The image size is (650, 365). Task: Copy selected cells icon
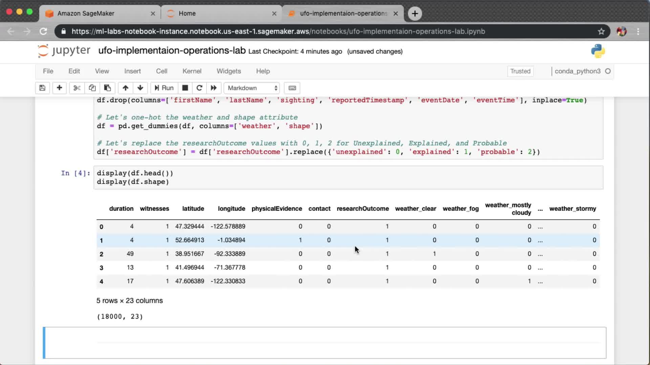(92, 88)
